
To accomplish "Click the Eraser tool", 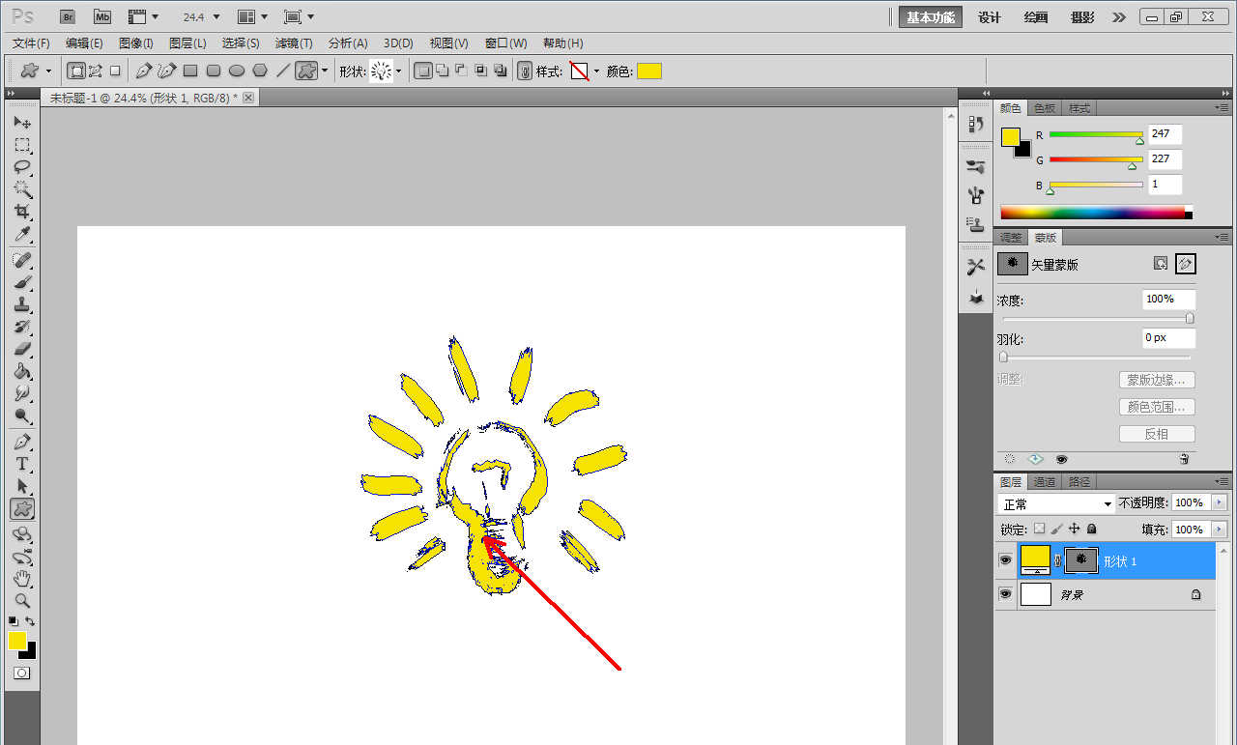I will point(22,349).
